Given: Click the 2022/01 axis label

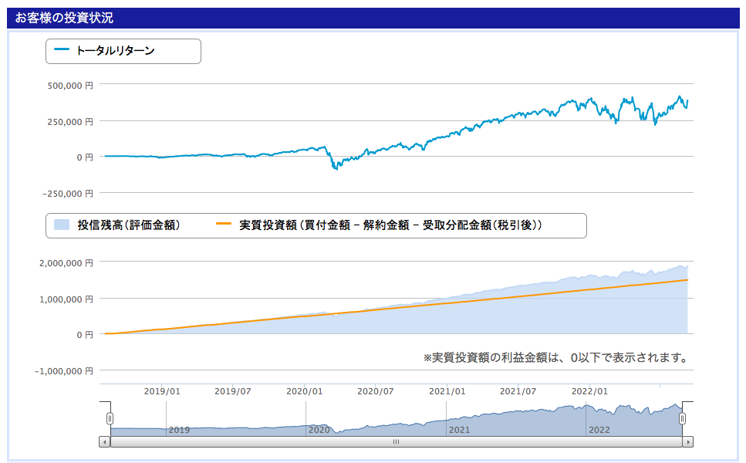Looking at the screenshot, I should point(589,391).
